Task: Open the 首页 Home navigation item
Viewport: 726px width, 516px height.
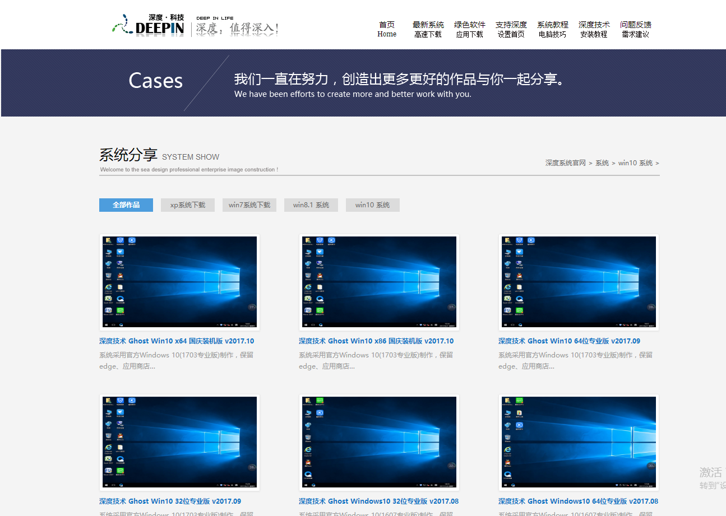Action: coord(387,29)
